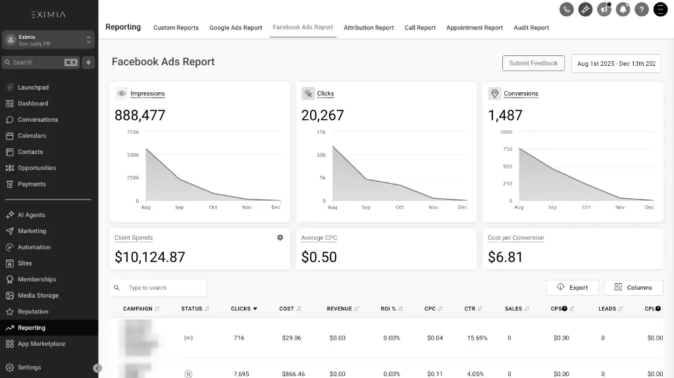Screen dimensions: 674x378
Task: Click the active status icon of 716-clicks row
Action: (188, 338)
